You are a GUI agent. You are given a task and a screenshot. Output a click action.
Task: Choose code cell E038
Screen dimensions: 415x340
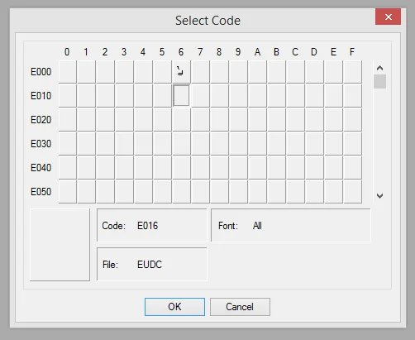219,144
